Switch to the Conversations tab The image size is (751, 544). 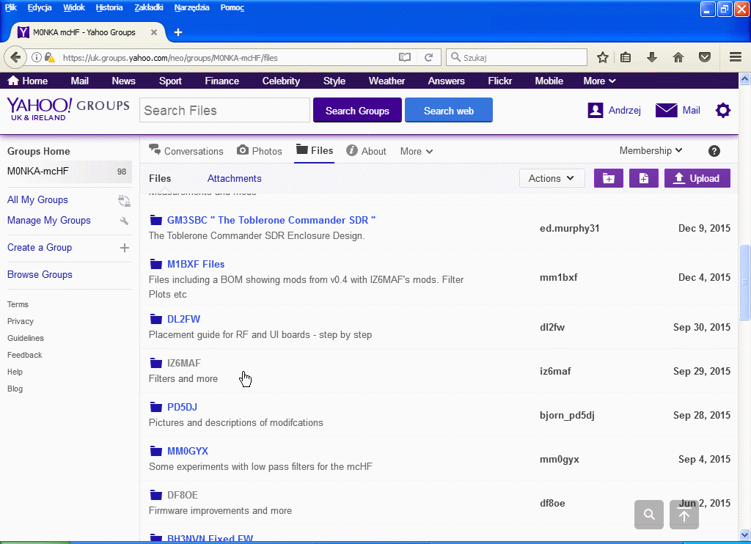(186, 151)
